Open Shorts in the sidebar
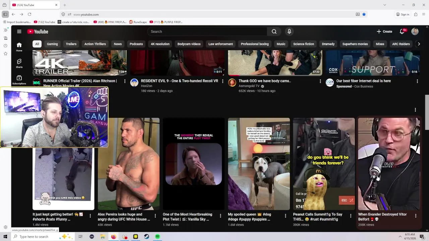Viewport: 429px width, 241px height. tap(19, 63)
